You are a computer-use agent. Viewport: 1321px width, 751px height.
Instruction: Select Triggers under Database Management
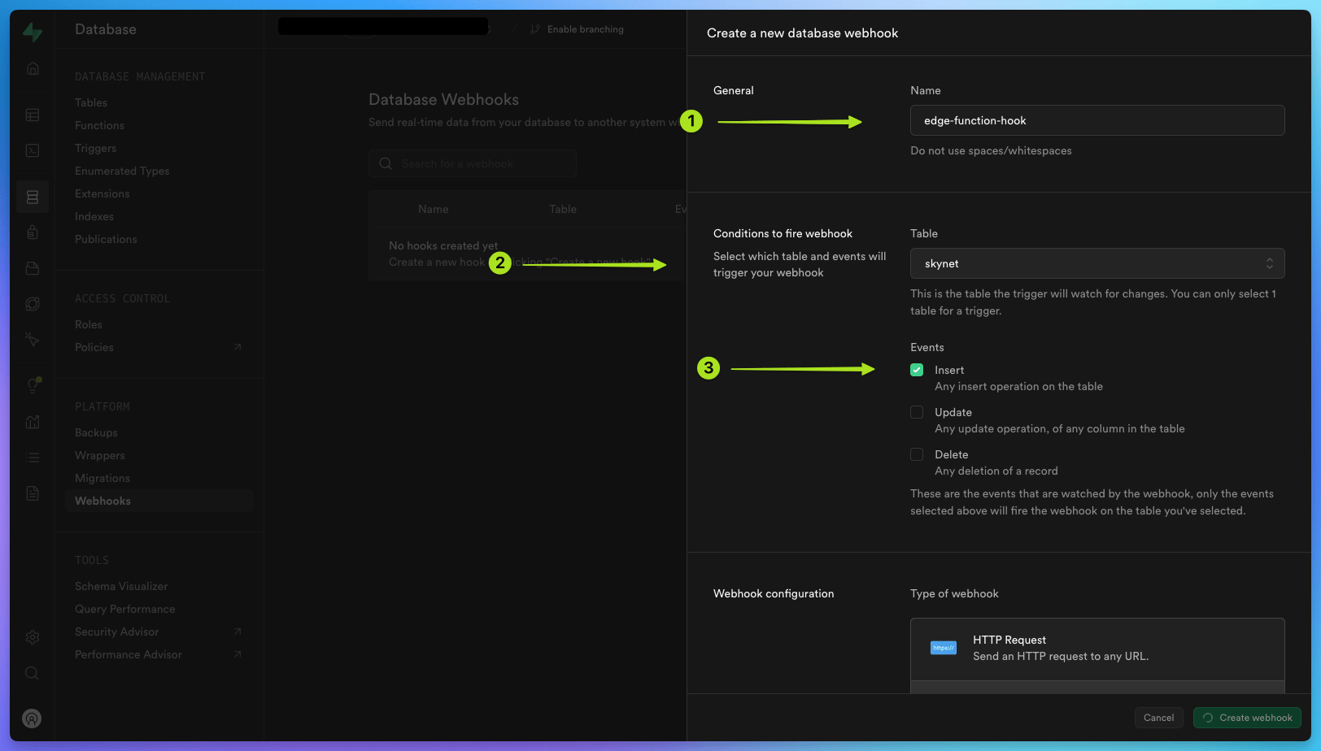coord(95,148)
